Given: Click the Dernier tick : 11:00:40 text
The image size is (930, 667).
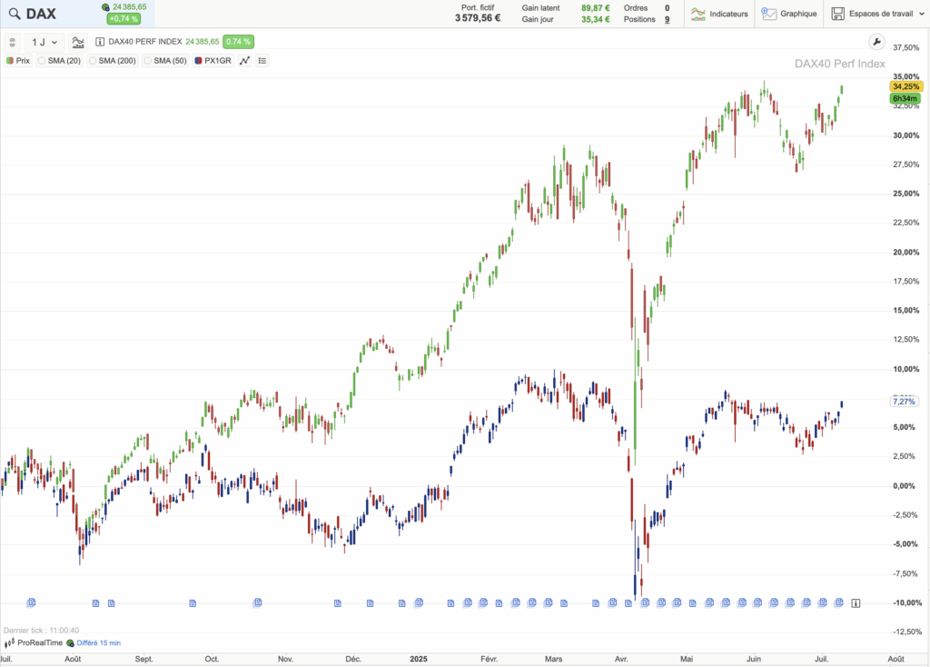Looking at the screenshot, I should [x=41, y=631].
